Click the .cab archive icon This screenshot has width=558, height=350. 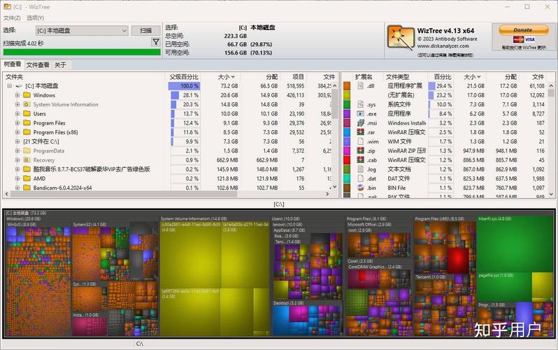click(x=361, y=160)
